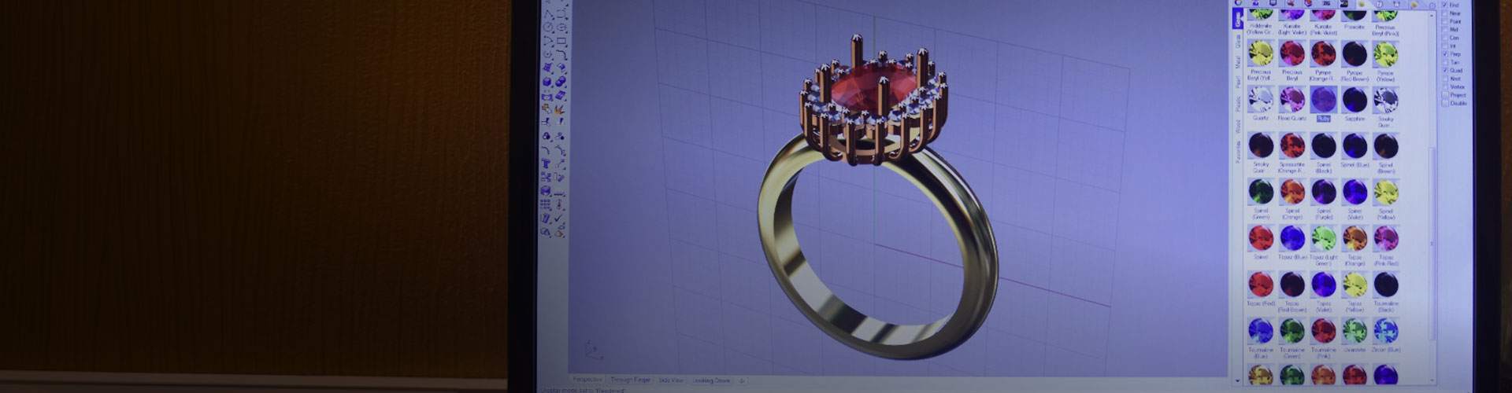The width and height of the screenshot is (1512, 393).
Task: Select the Rectangle tool in left toolbar
Action: coord(561,41)
